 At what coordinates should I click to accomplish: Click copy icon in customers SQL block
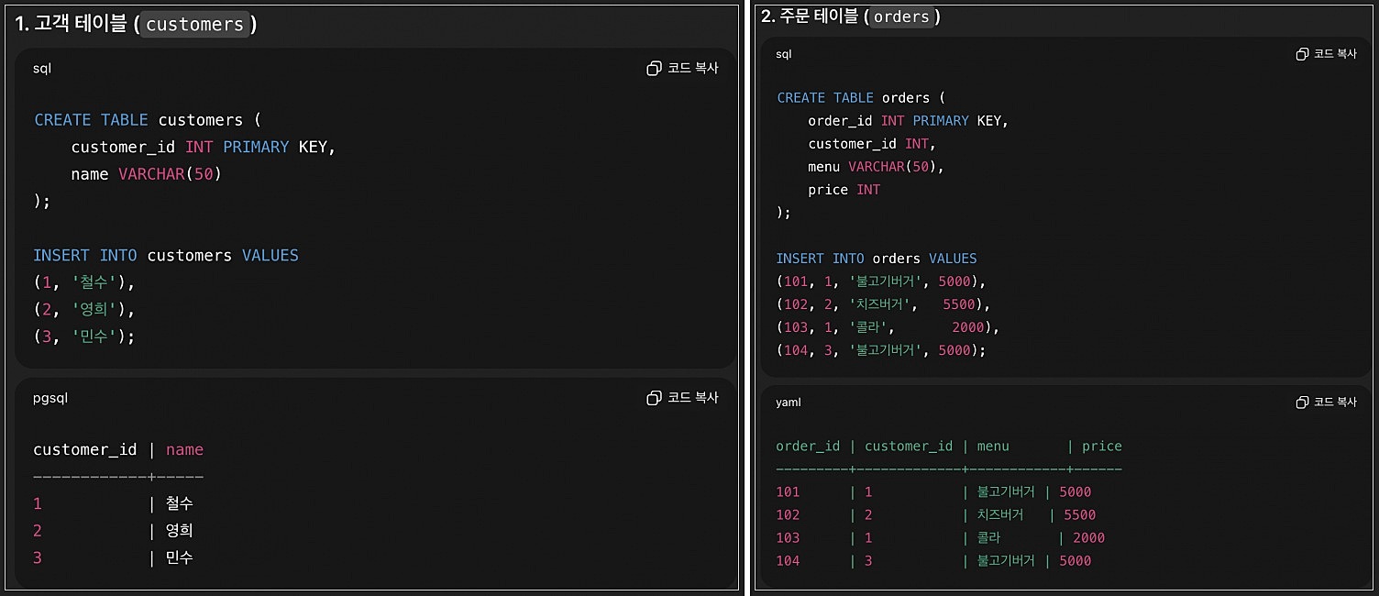[654, 69]
